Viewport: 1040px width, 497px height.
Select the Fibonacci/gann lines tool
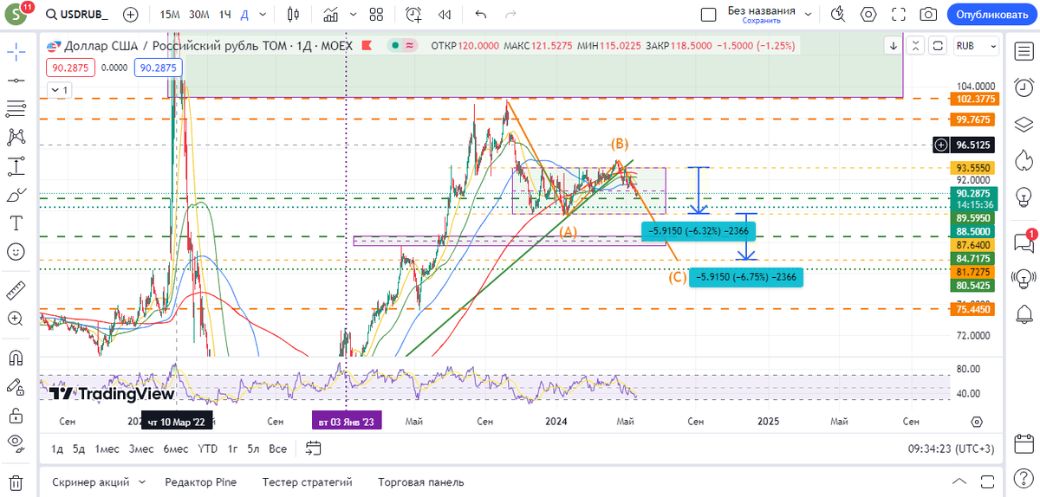(16, 108)
